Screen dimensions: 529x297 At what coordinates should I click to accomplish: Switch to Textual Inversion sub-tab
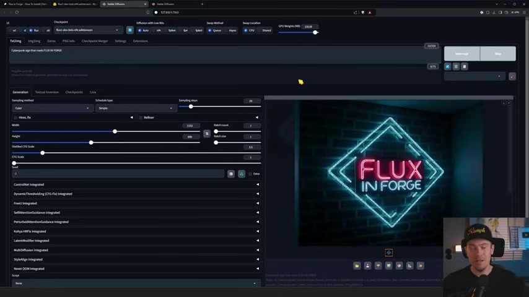(x=47, y=92)
